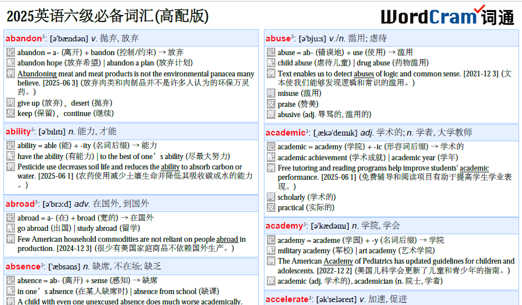Click the 派 icon in the academy entry
Image resolution: width=522 pixels, height=305 pixels.
pos(271,280)
